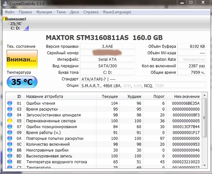Click the NV-cache size field
Viewport: 212px width, 174px height.
(192, 53)
